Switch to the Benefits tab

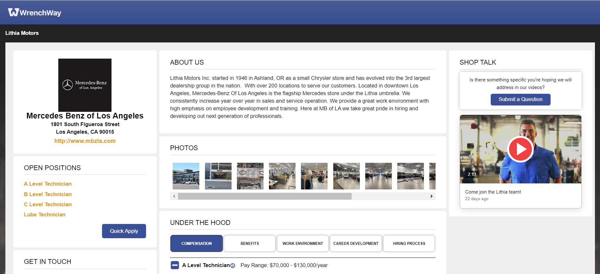click(x=250, y=243)
